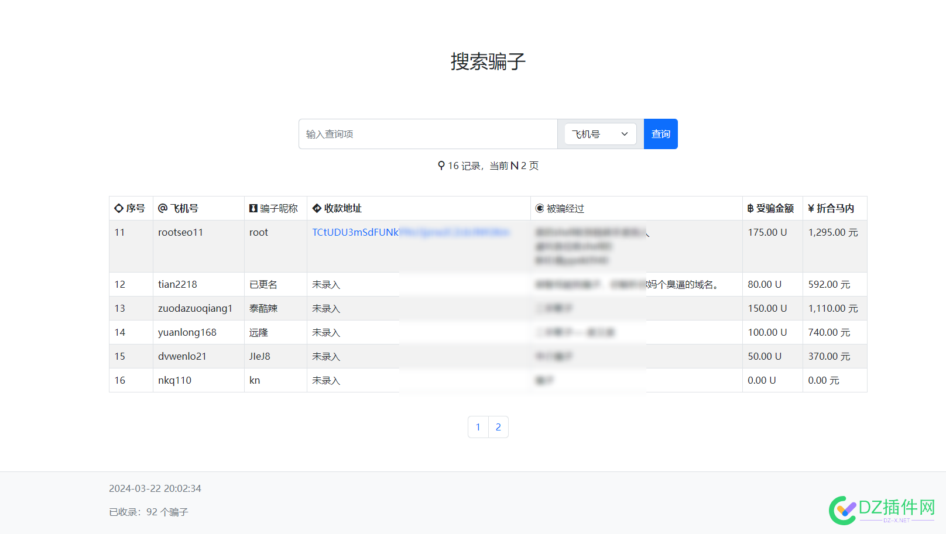Click the 查询 search button

661,134
